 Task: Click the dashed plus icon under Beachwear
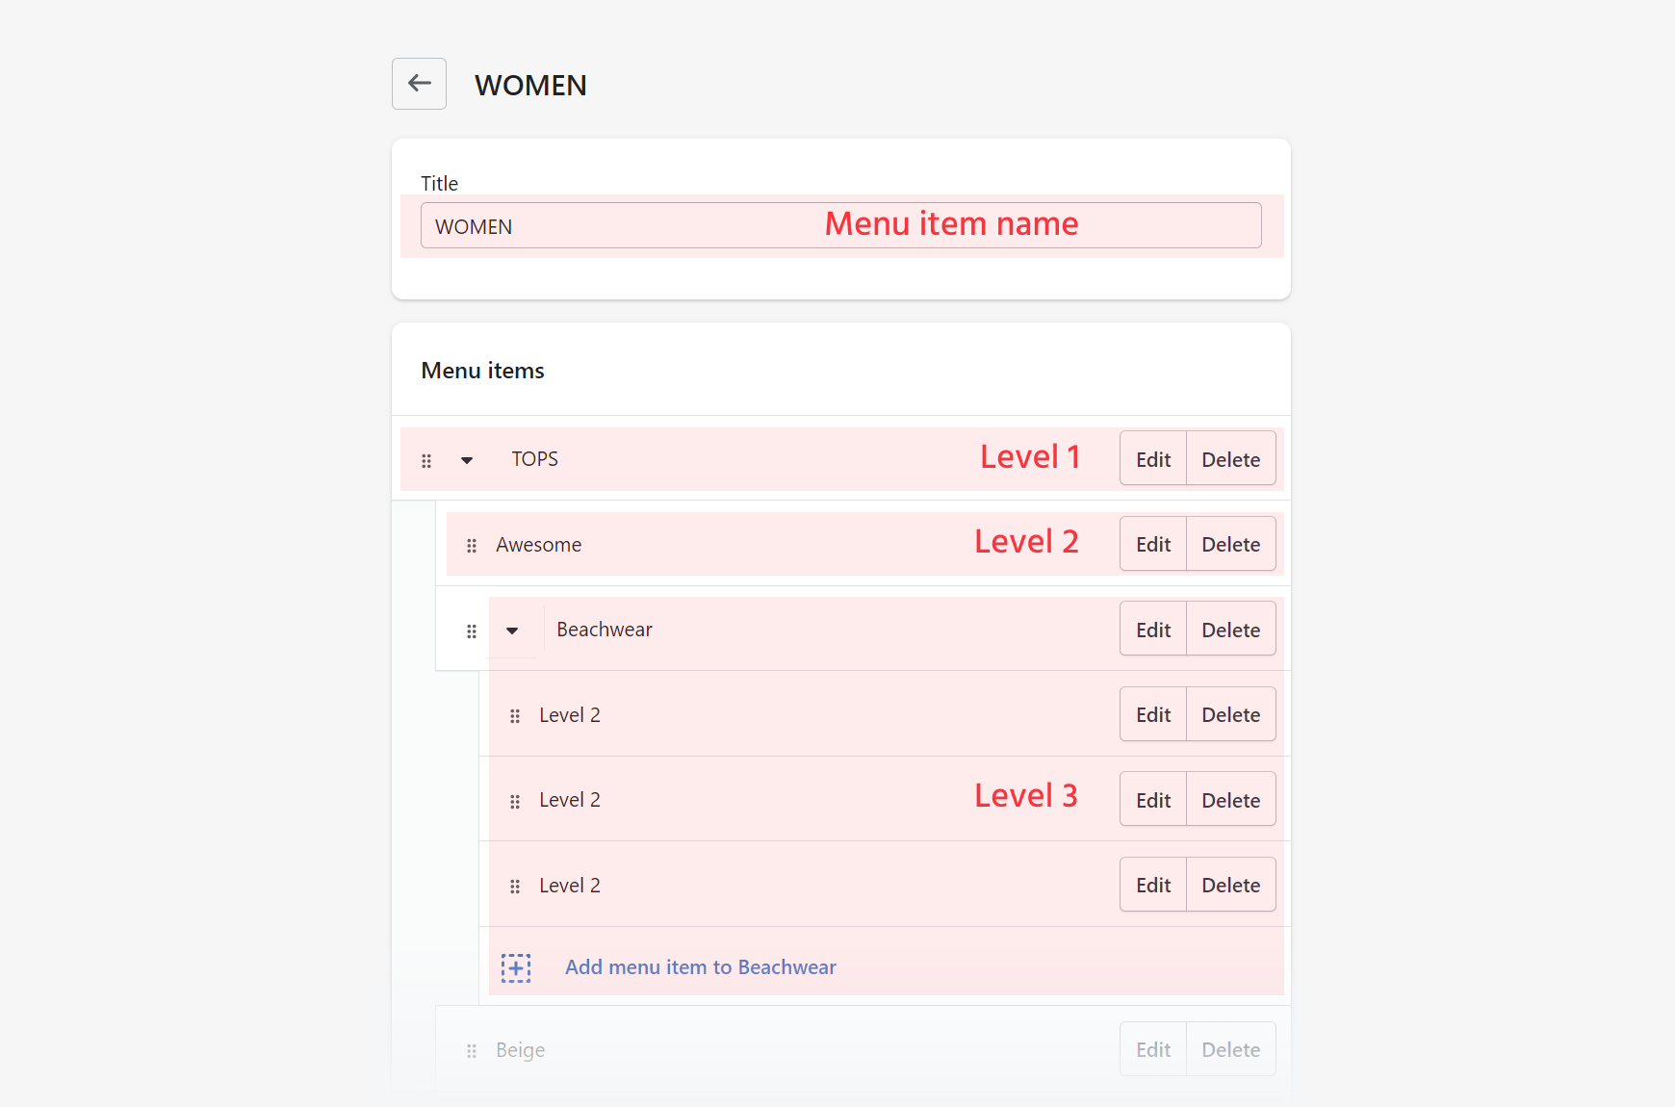pyautogui.click(x=516, y=967)
